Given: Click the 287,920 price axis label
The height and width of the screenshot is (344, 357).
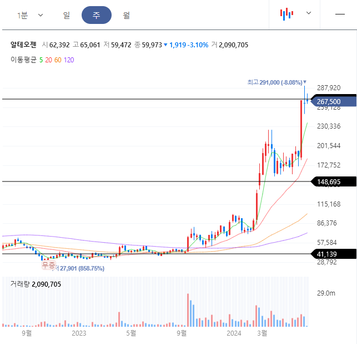Looking at the screenshot, I should (x=329, y=88).
